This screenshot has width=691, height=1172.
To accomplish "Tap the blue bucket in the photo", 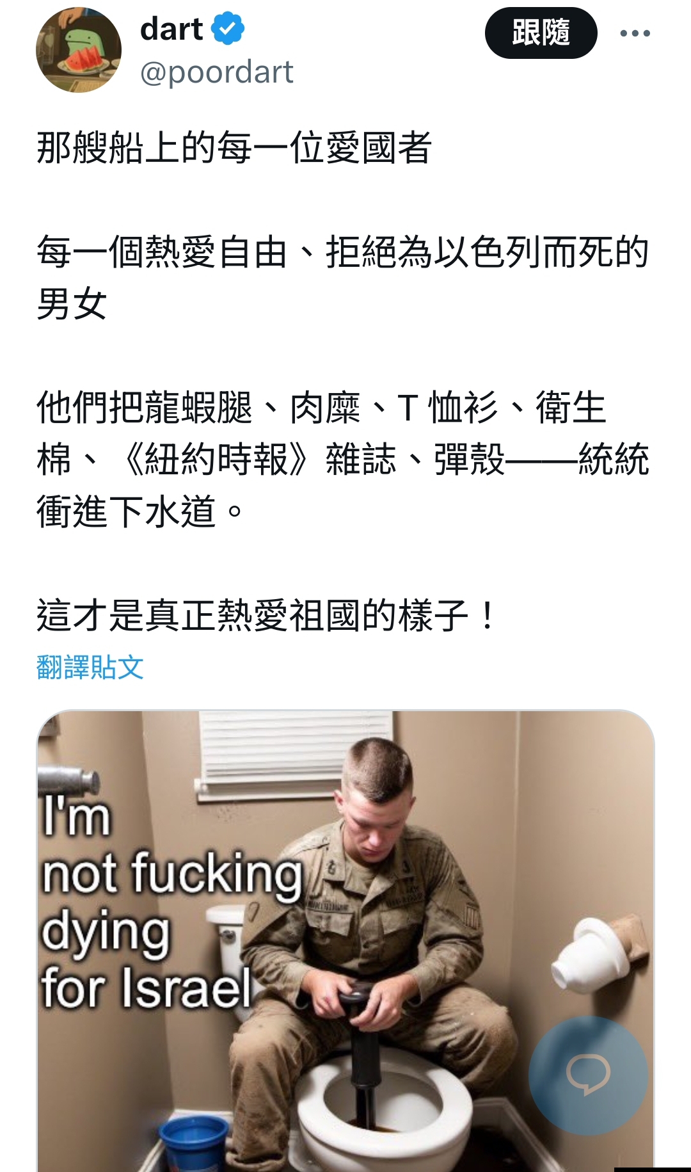I will (194, 1143).
